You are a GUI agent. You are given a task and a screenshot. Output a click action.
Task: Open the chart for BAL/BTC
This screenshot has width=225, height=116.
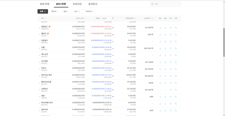click(x=170, y=34)
